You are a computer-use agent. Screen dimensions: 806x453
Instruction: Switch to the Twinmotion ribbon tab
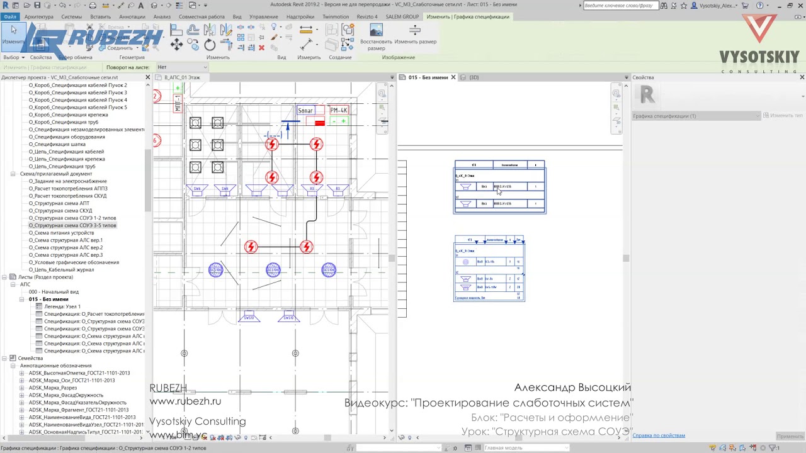coord(336,17)
